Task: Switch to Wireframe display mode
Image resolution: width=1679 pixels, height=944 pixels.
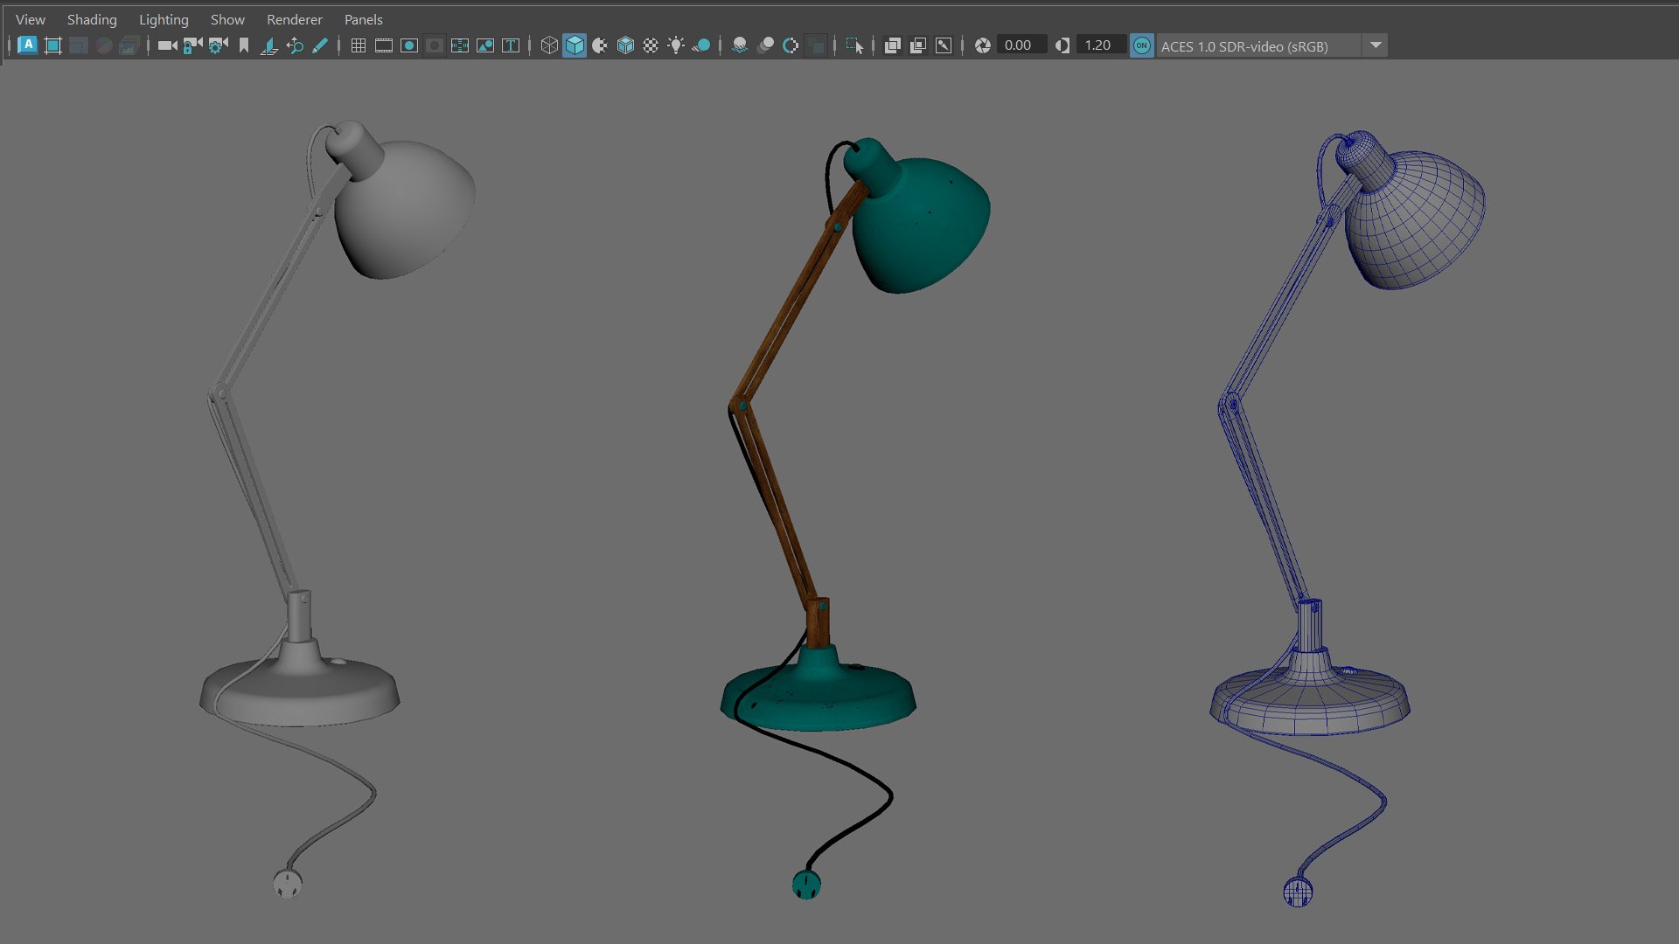Action: pyautogui.click(x=549, y=45)
